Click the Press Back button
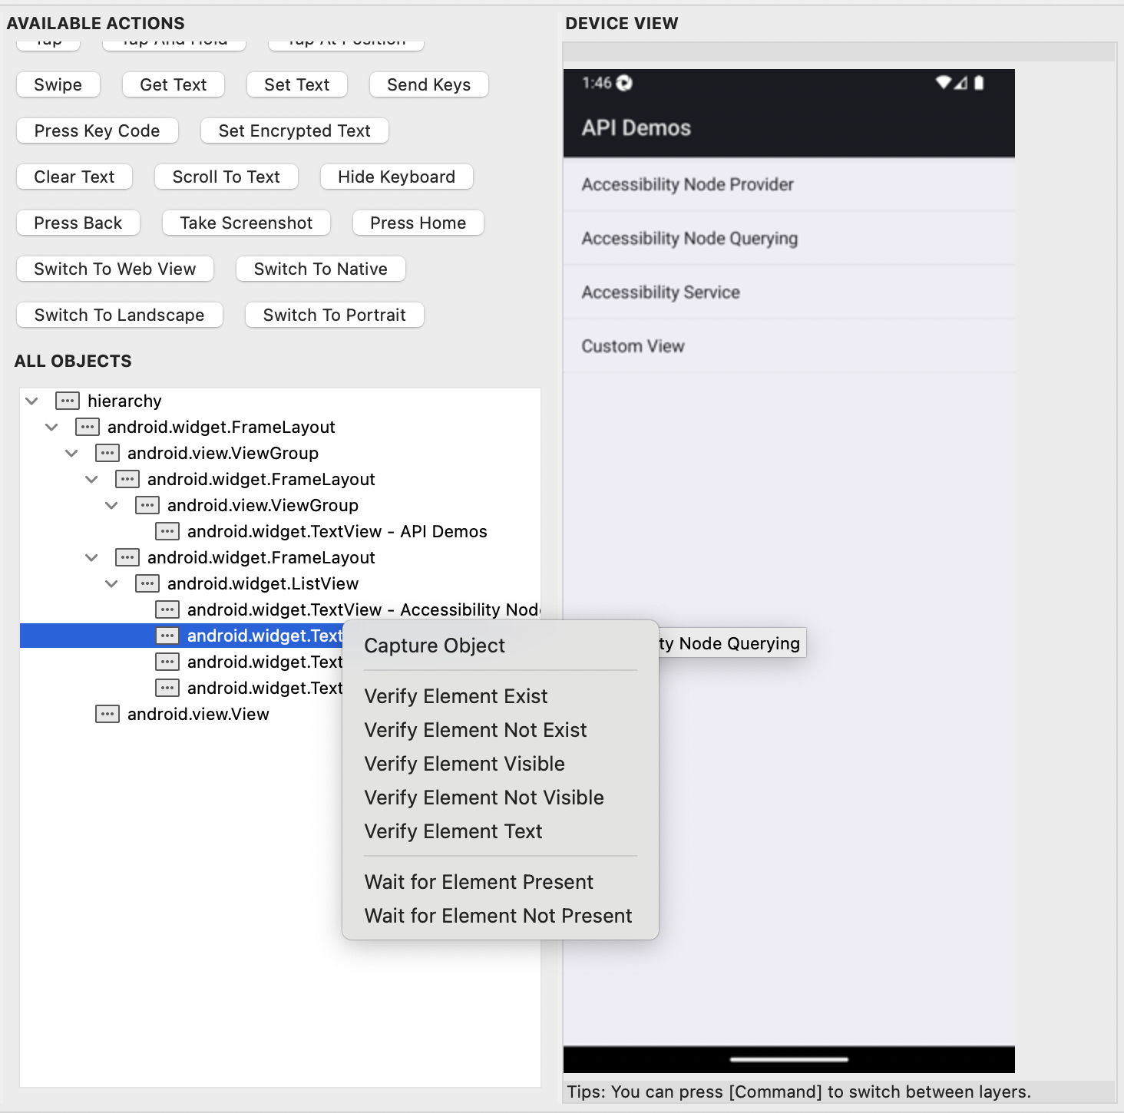The height and width of the screenshot is (1113, 1124). [78, 223]
